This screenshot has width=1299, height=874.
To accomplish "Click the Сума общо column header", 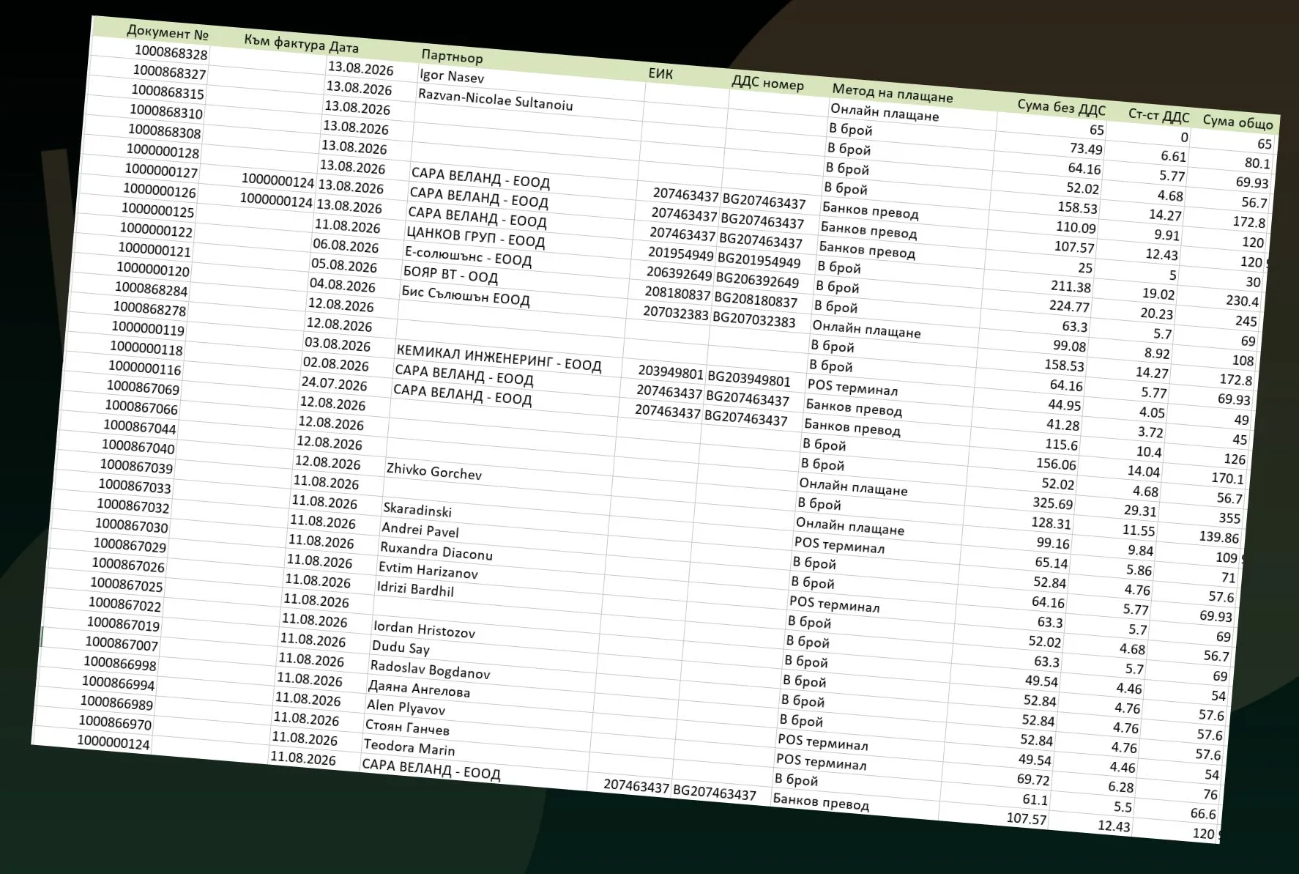I will 1238,122.
